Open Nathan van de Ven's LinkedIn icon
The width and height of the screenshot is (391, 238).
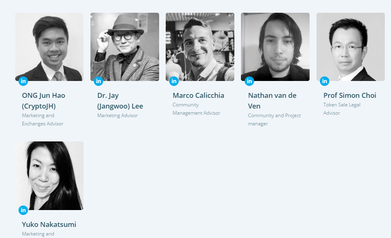point(249,81)
